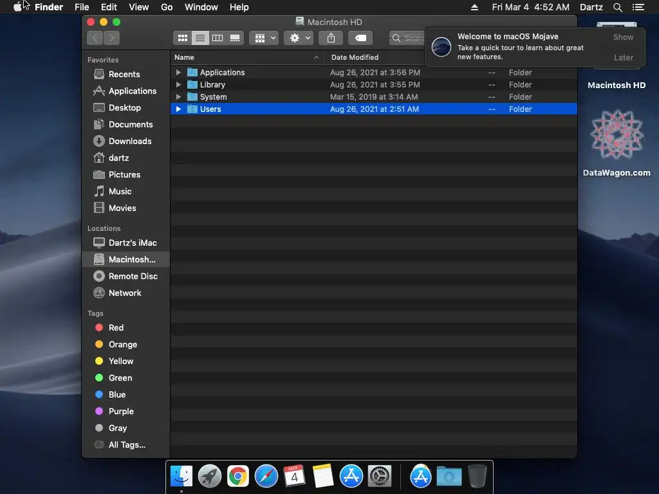Select Network under Locations
Screen dimensions: 659x494
(126, 293)
